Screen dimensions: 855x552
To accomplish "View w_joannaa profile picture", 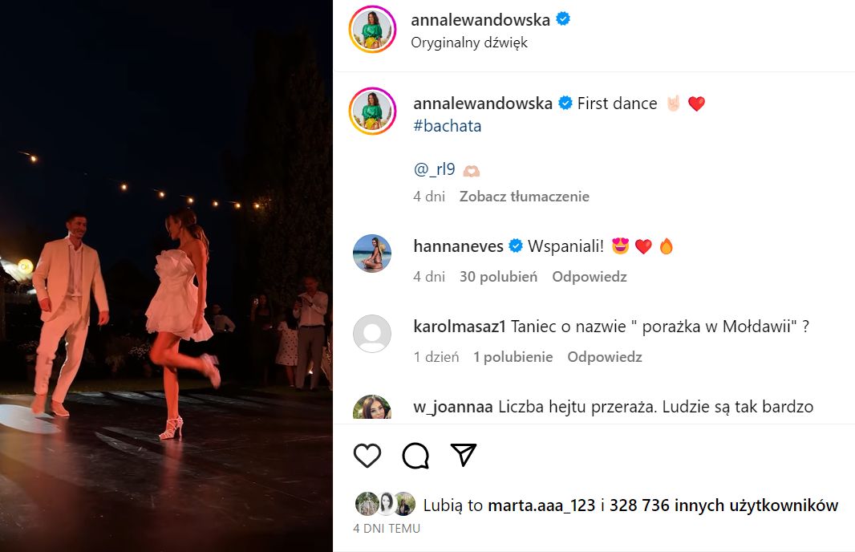I will 372,408.
